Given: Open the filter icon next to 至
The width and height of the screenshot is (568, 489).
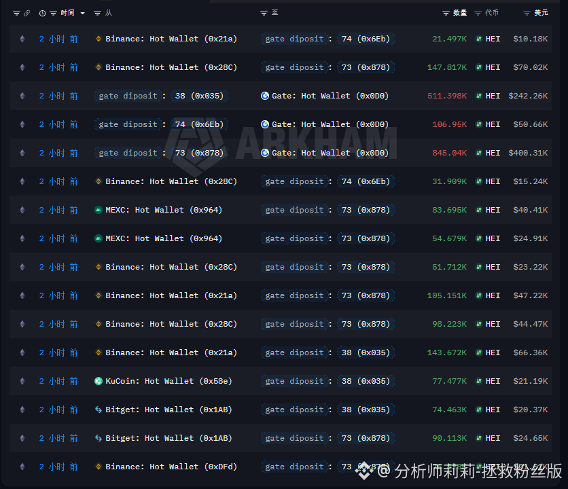Looking at the screenshot, I should (264, 14).
